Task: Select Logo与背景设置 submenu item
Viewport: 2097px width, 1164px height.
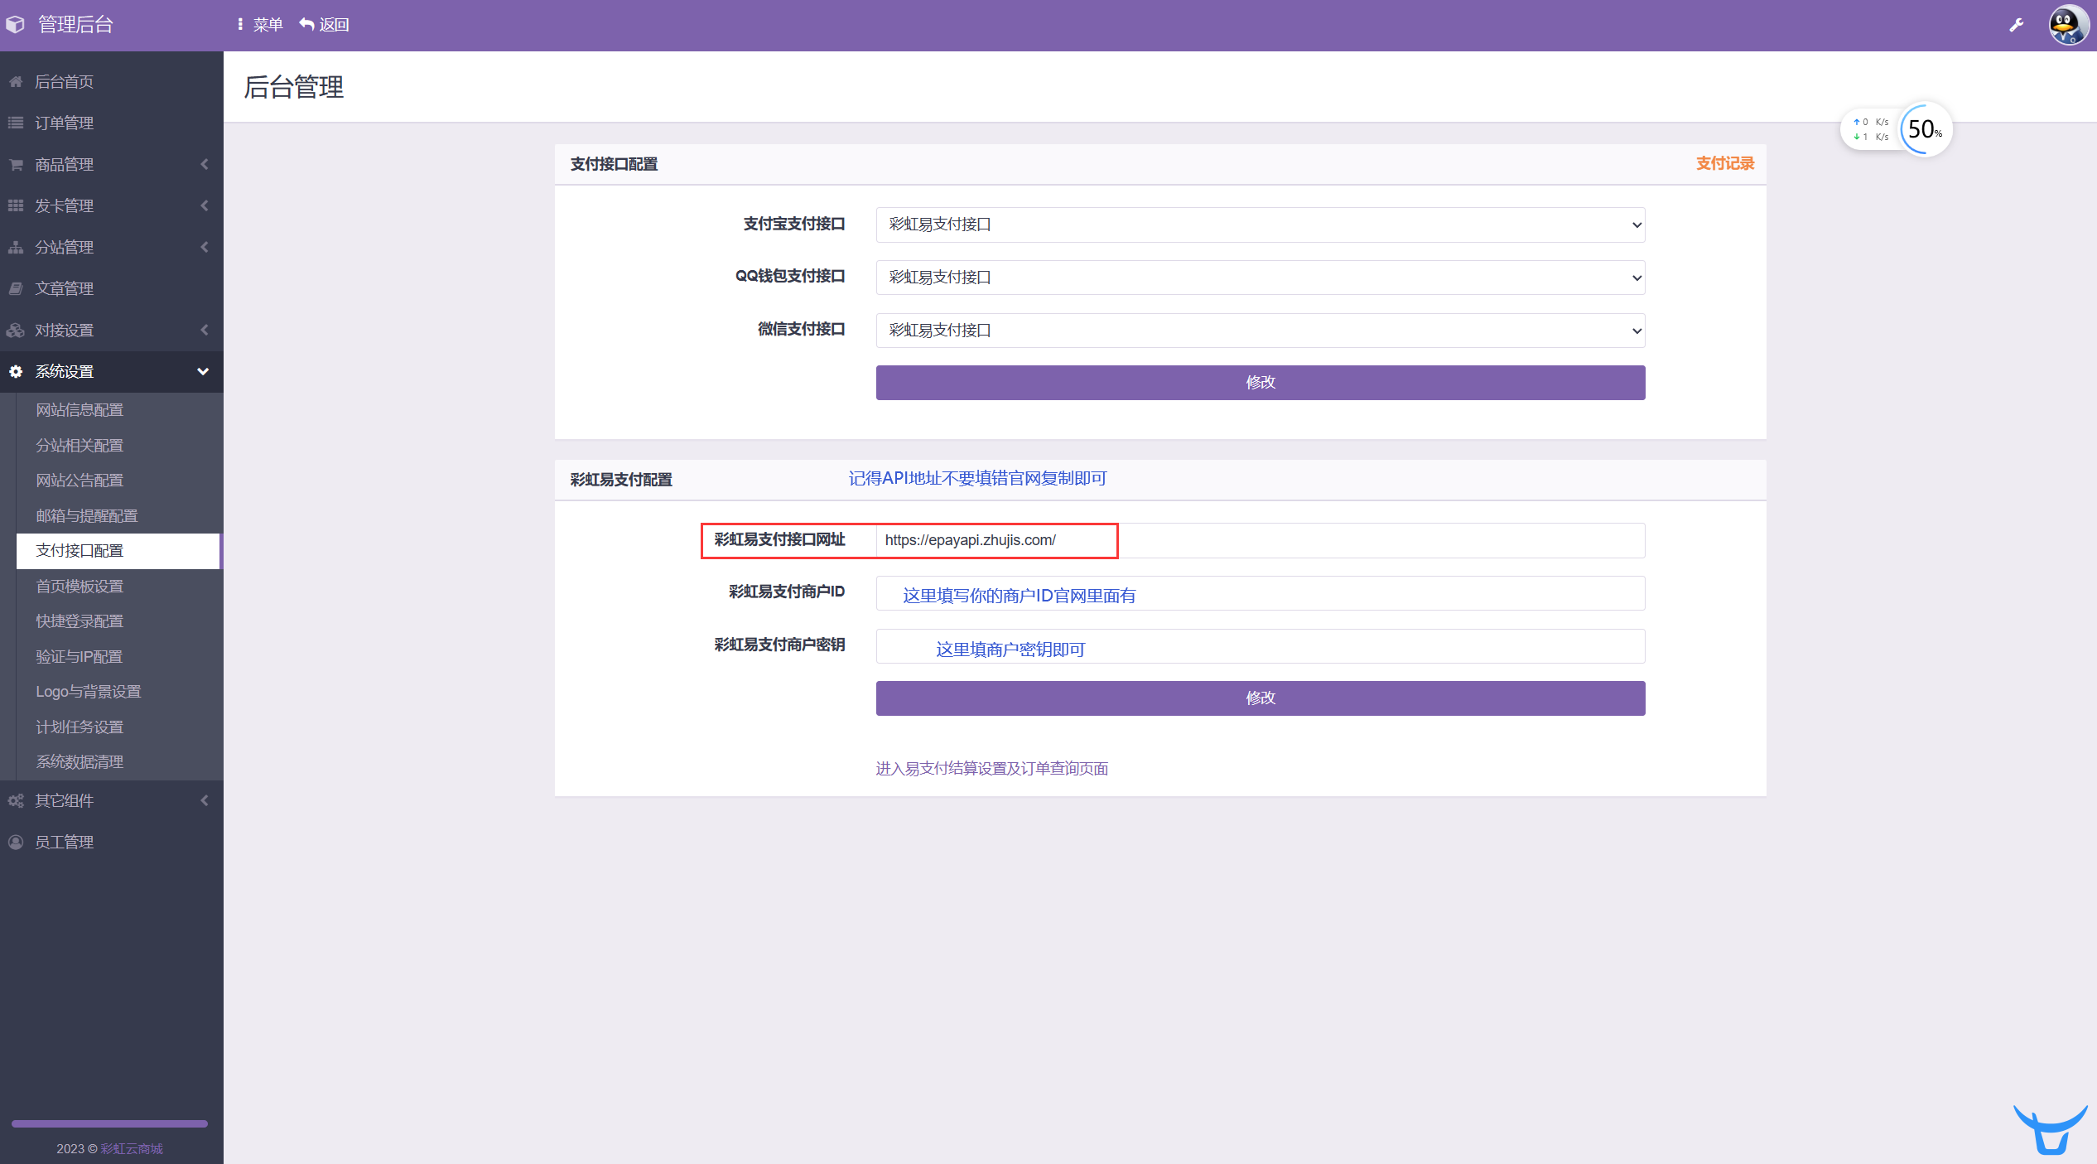Action: point(118,692)
